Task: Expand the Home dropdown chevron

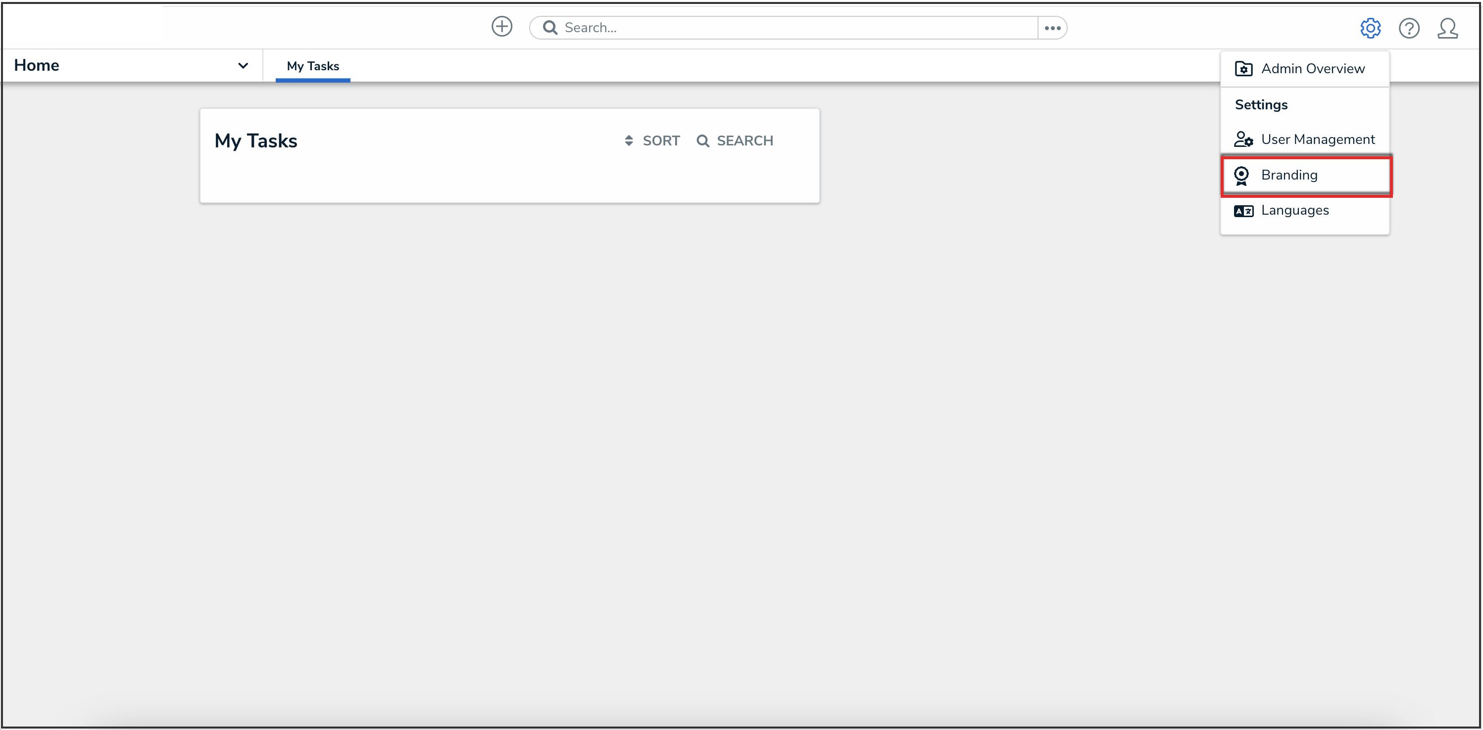Action: (243, 66)
